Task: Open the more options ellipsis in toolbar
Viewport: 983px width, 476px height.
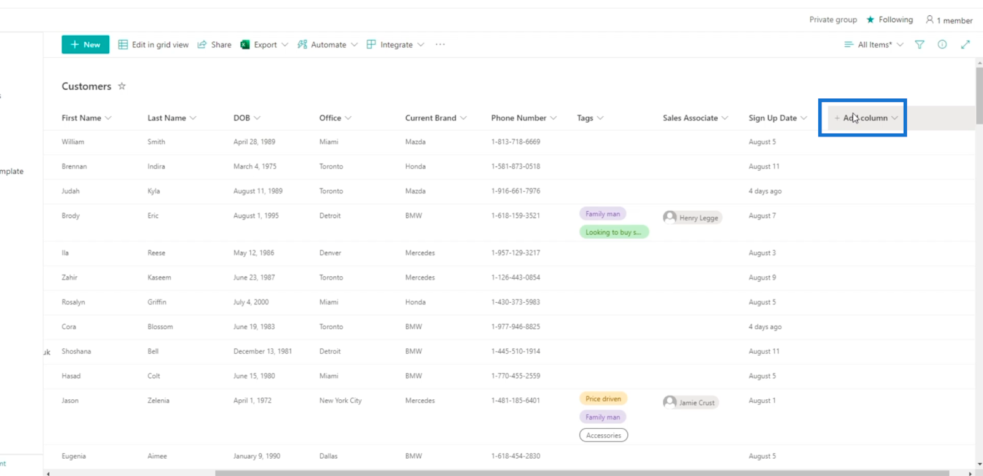Action: pyautogui.click(x=440, y=44)
